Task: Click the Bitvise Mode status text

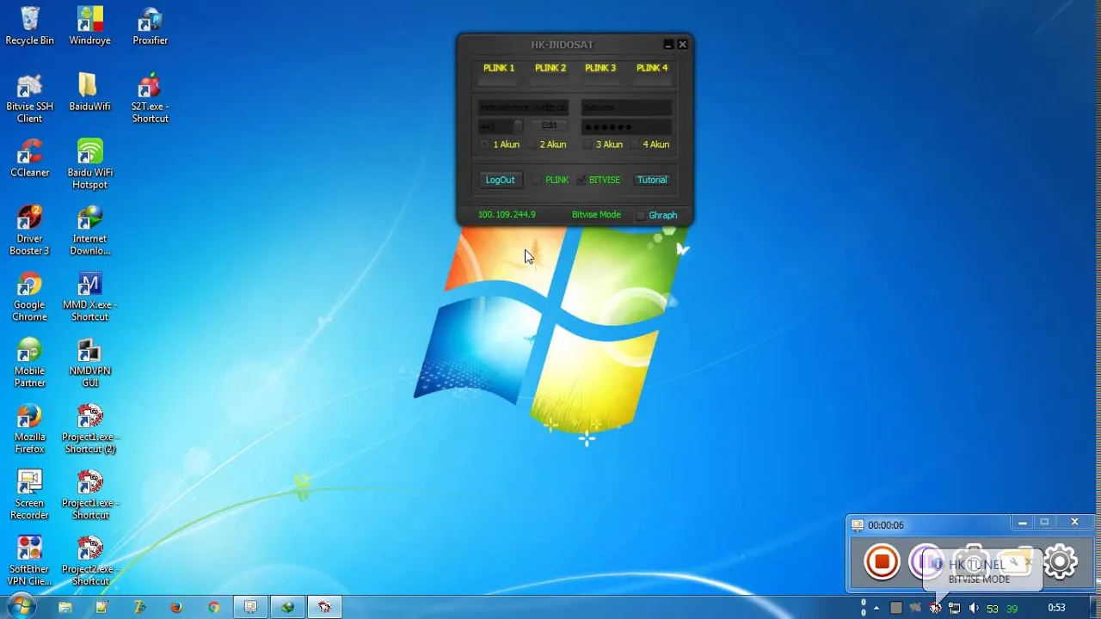Action: point(596,215)
